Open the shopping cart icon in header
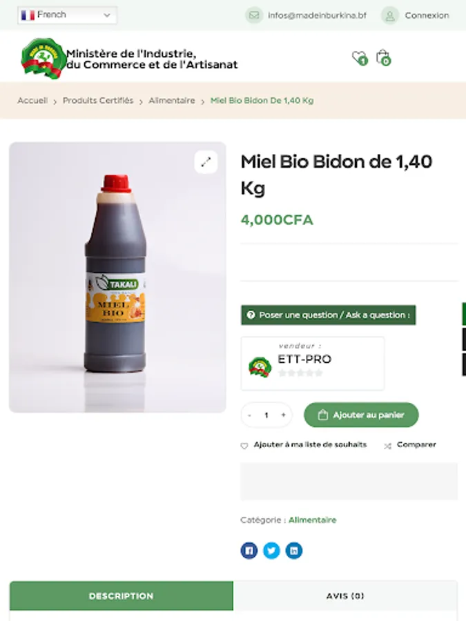466x621 pixels. point(382,57)
